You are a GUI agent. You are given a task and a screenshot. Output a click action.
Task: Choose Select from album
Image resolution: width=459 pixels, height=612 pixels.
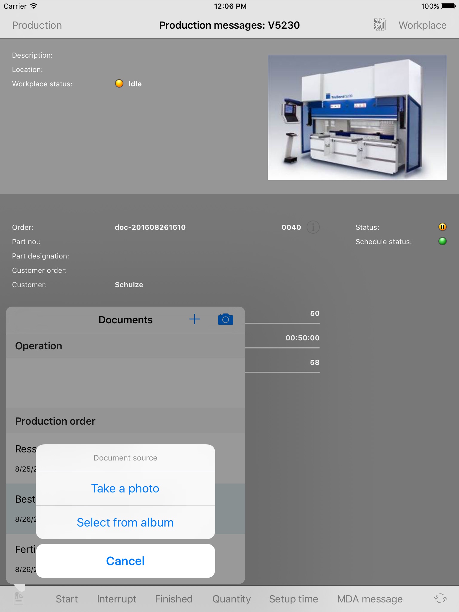(126, 522)
